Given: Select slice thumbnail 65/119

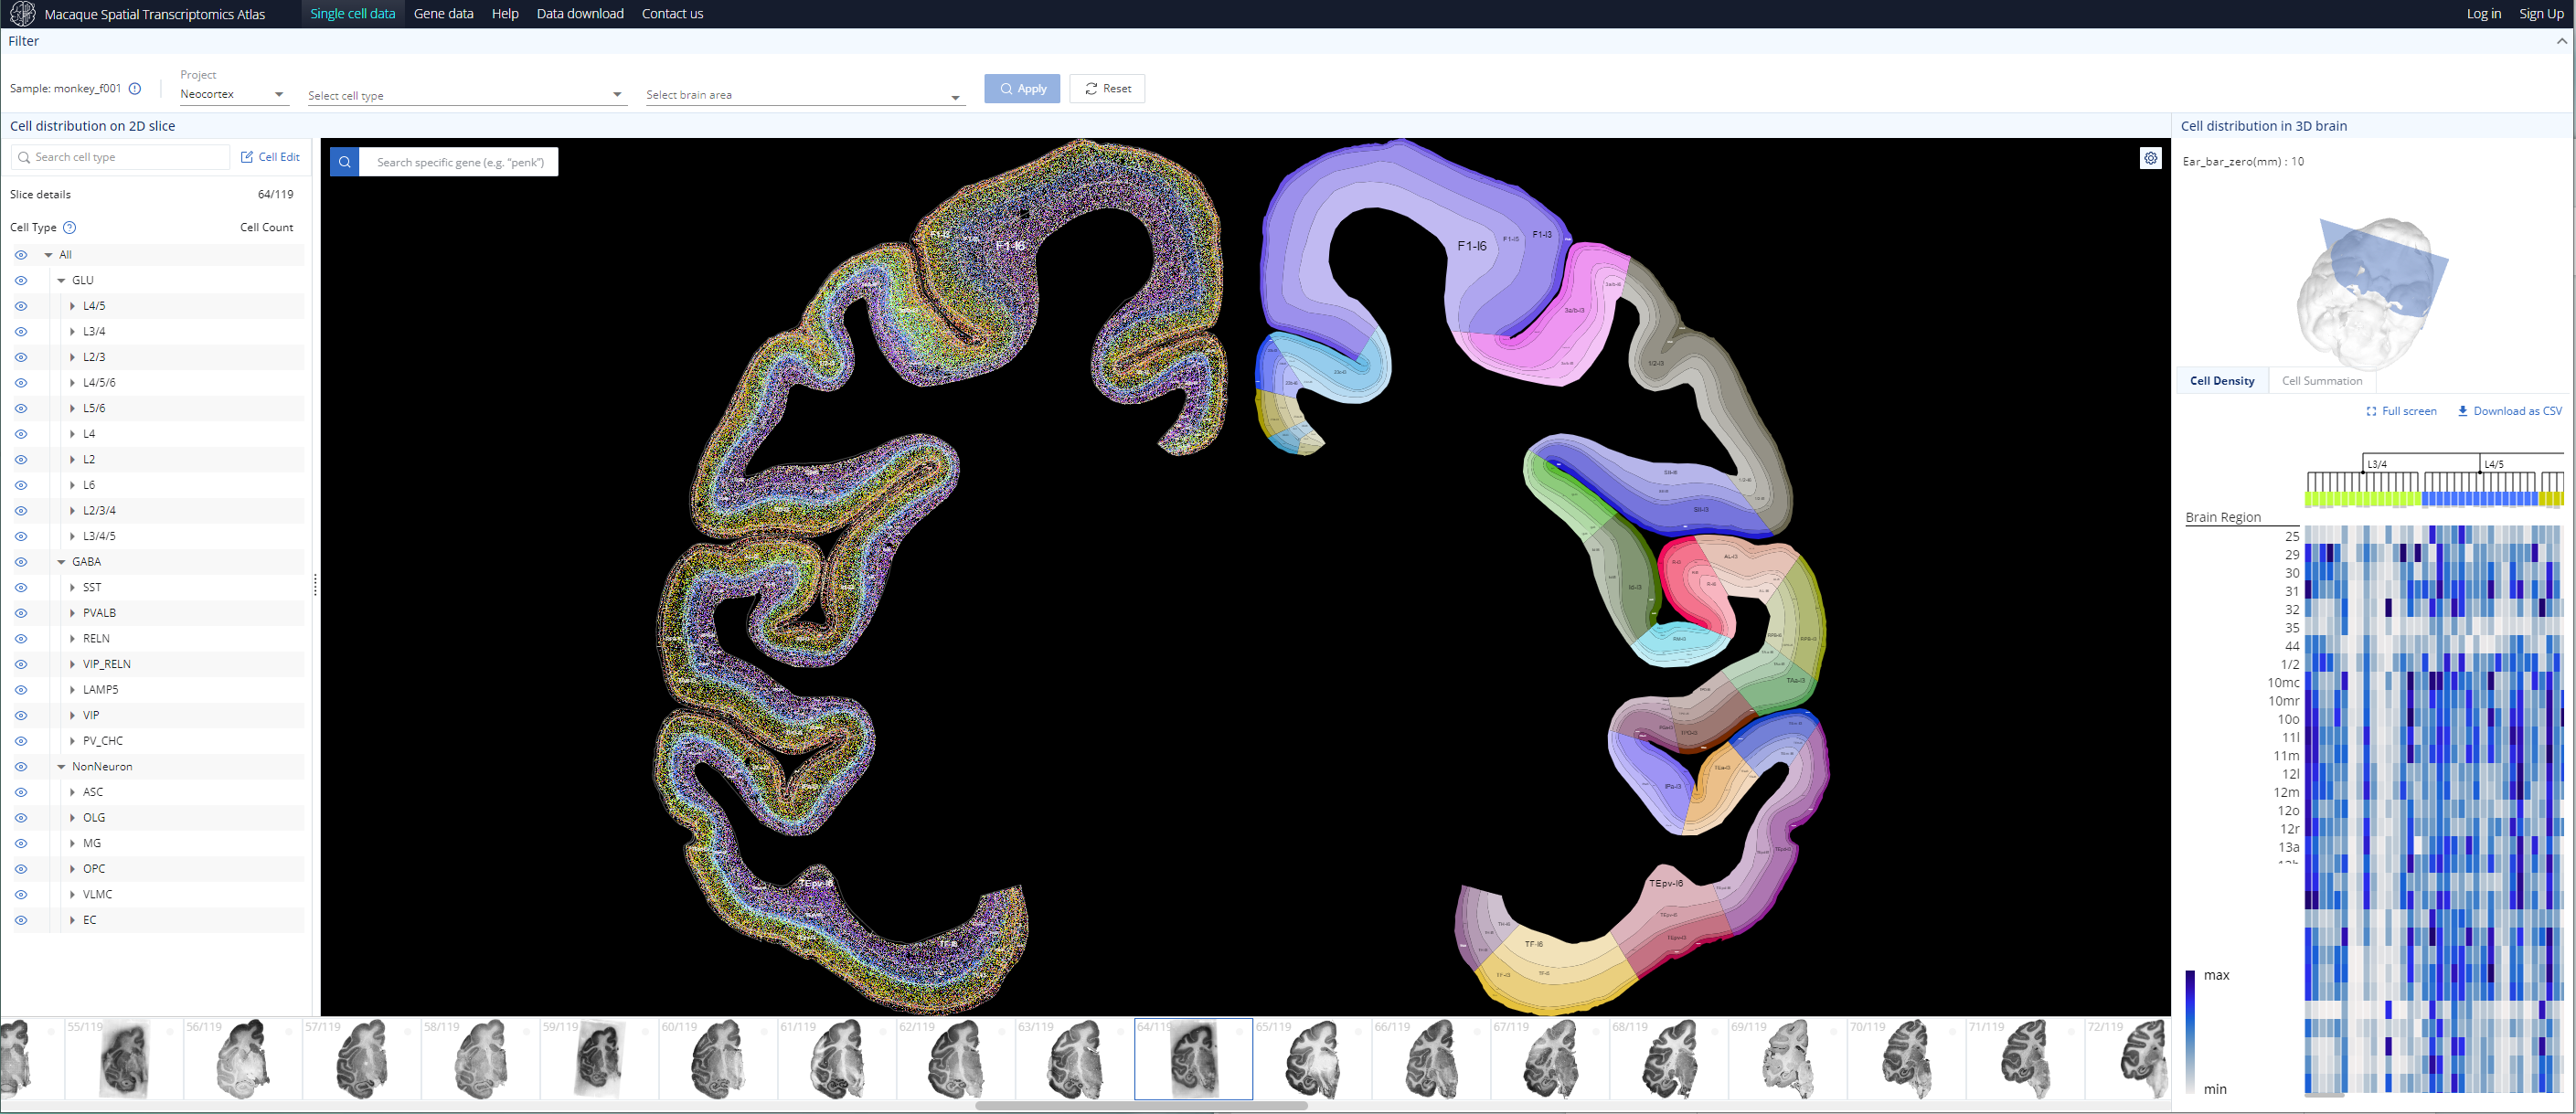Looking at the screenshot, I should coord(1311,1058).
